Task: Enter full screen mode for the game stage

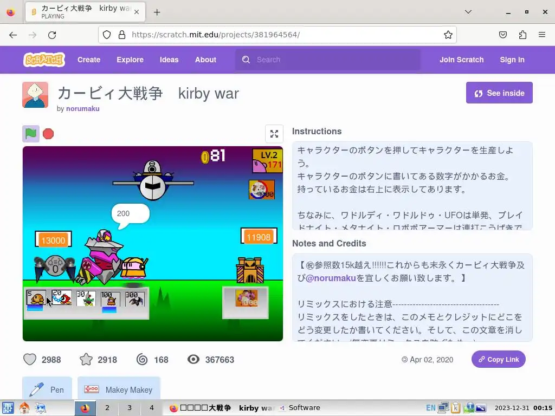Action: 274,134
